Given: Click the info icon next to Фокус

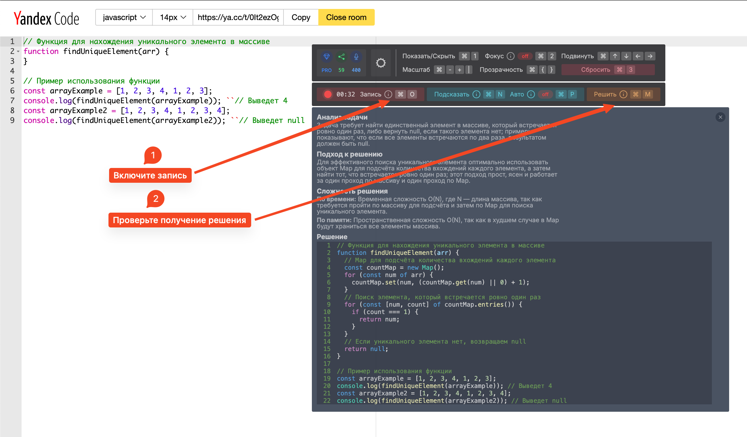Looking at the screenshot, I should coord(511,56).
